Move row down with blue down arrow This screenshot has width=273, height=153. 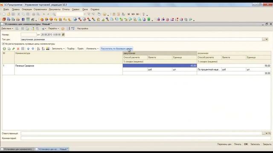click(33, 49)
